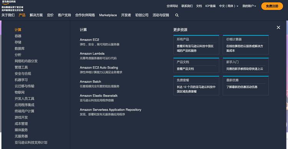The height and width of the screenshot is (149, 288).
Task: Select the 无服务器 category
Action: 21,136
